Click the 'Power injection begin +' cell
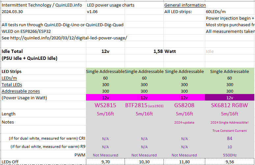 [230, 18]
